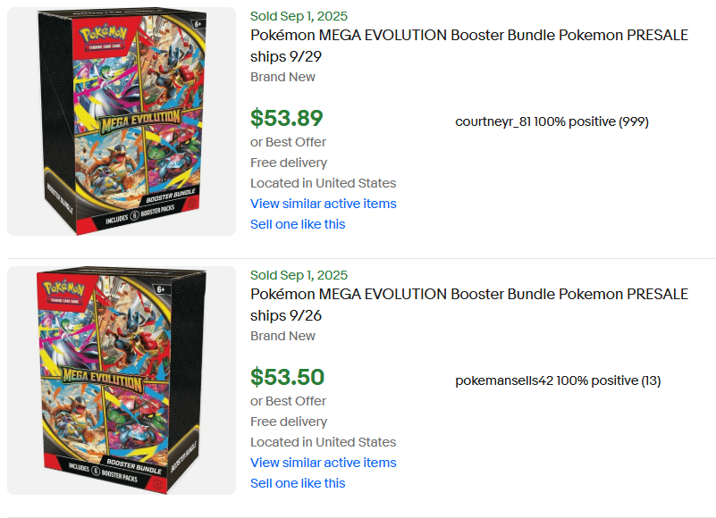Open listing title that ships 9/26
The image size is (716, 518).
[468, 305]
